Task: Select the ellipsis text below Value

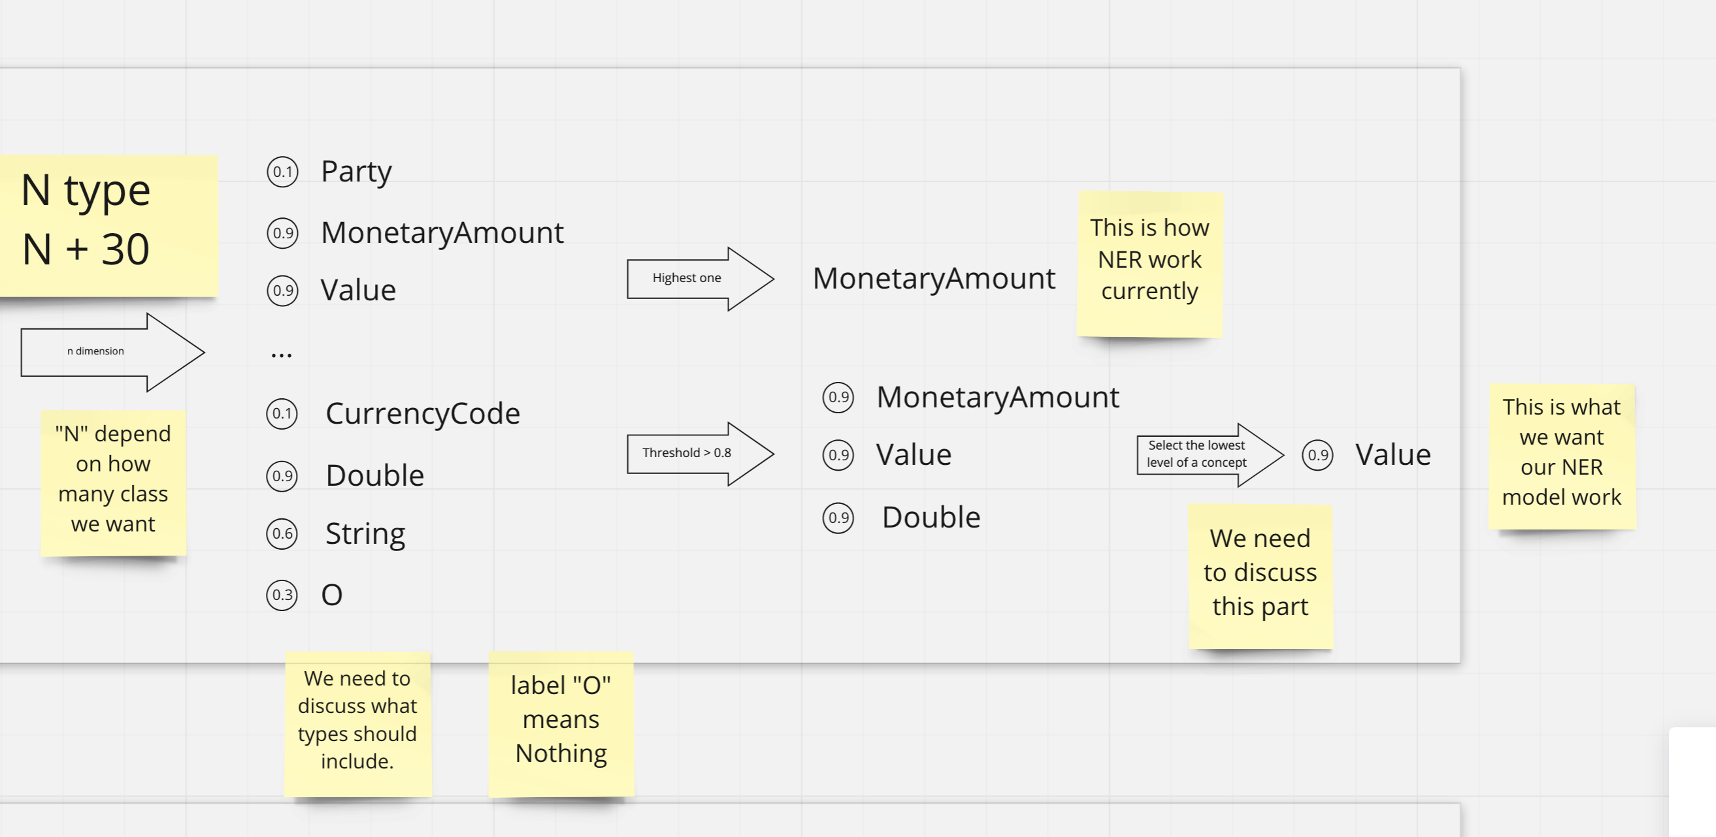Action: (281, 353)
